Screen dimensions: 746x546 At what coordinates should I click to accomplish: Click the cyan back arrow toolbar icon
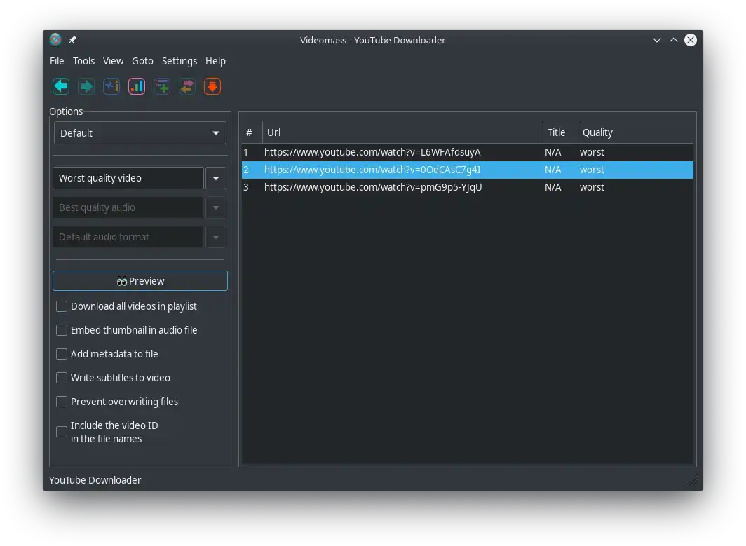pos(61,86)
